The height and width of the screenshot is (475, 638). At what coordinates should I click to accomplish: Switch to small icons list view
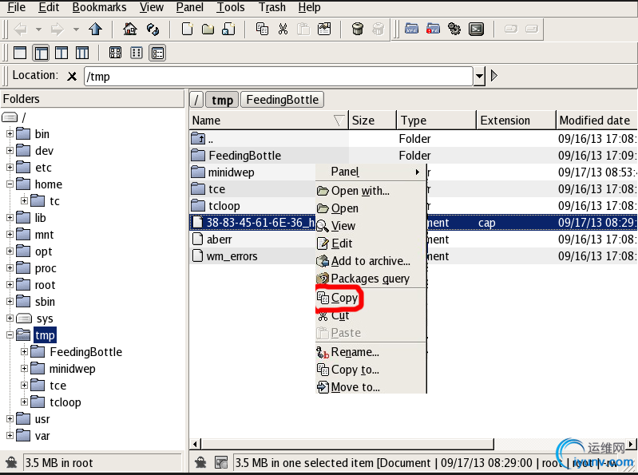[137, 53]
